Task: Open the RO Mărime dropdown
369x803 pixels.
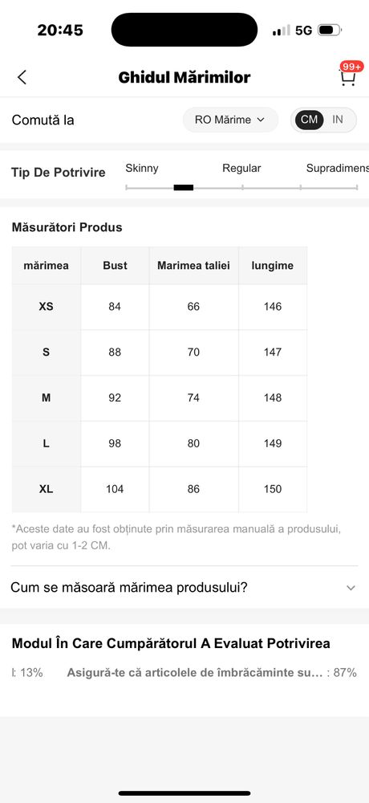Action: coord(230,120)
